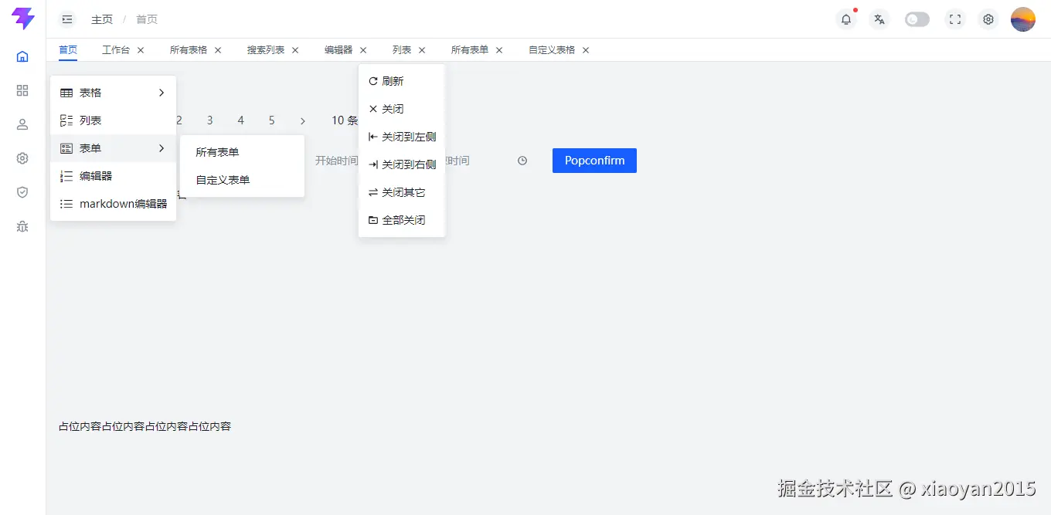Image resolution: width=1051 pixels, height=515 pixels.
Task: Close the 所有表格 tab
Action: pyautogui.click(x=218, y=50)
